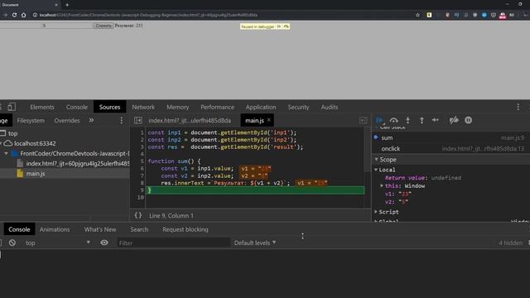The width and height of the screenshot is (530, 298).
Task: Close the main.js editor tab
Action: (268, 120)
